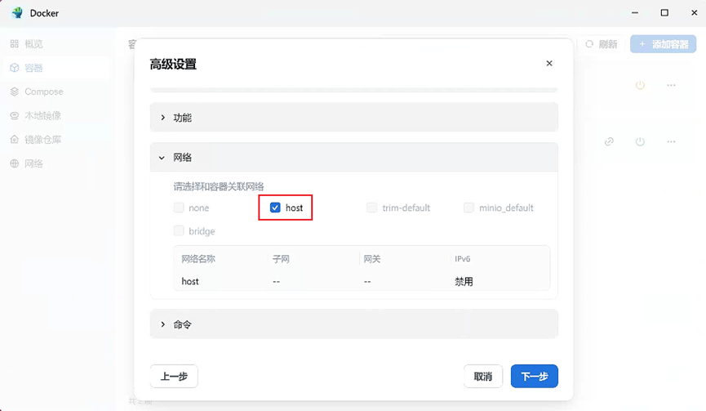Viewport: 706px width, 411px height.
Task: Go to 镜像仓库 in the sidebar
Action: pos(42,139)
